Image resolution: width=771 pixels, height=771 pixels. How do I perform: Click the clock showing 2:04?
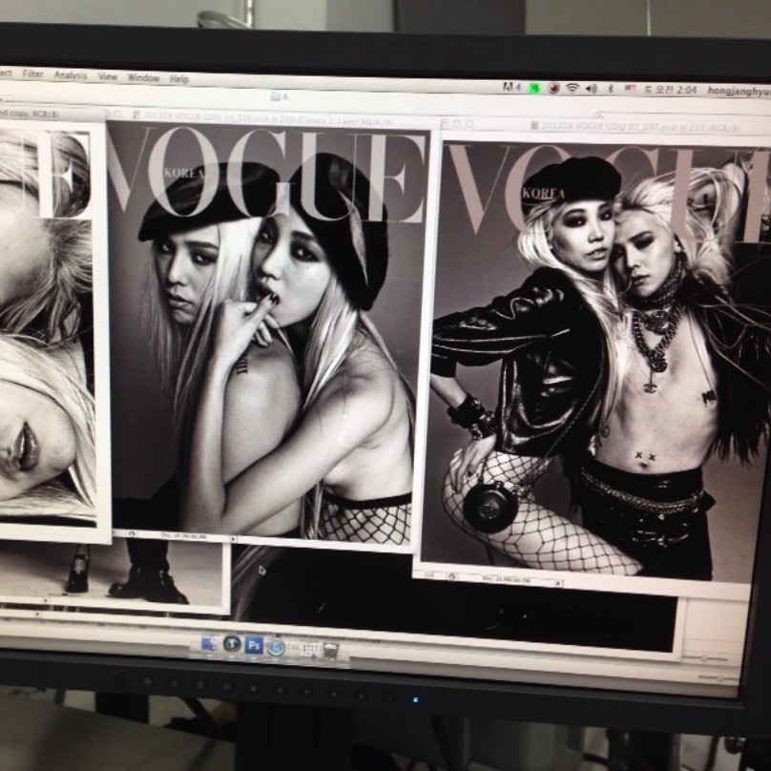coord(671,90)
